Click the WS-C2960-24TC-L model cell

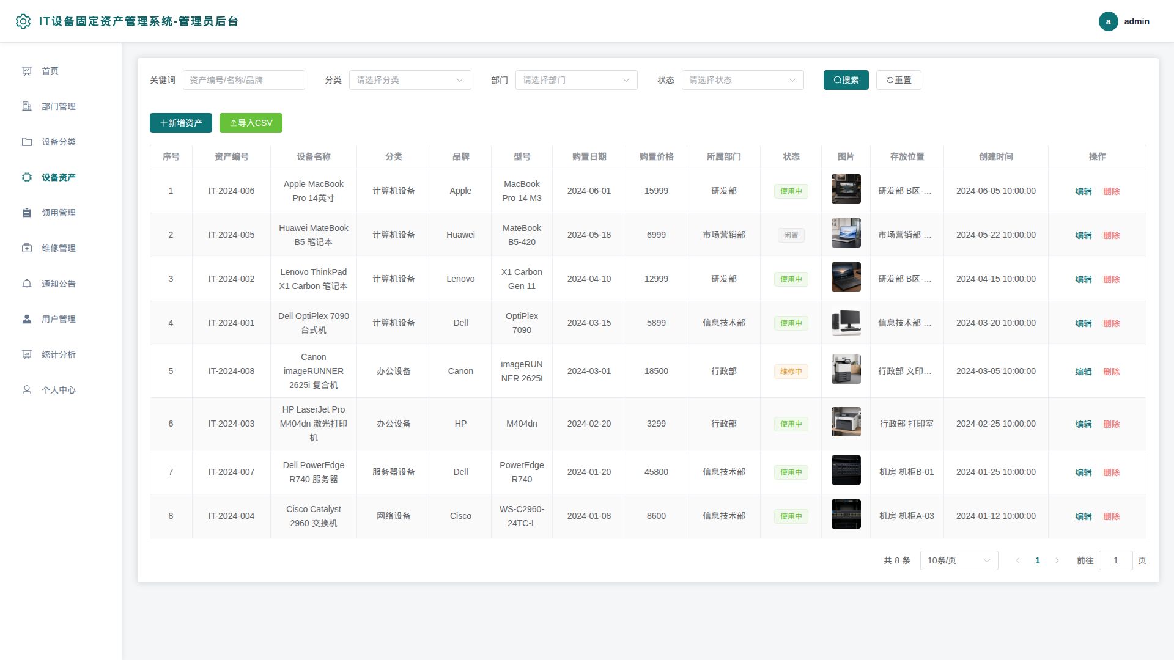point(522,516)
